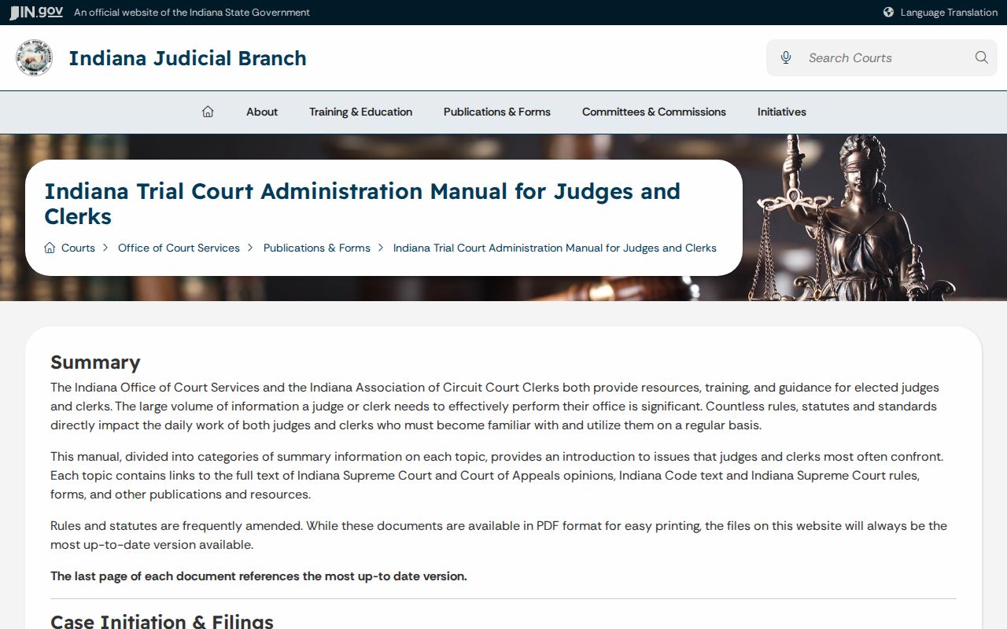Click breadcrumb home icon next to Courts
Image resolution: width=1007 pixels, height=629 pixels.
(50, 248)
